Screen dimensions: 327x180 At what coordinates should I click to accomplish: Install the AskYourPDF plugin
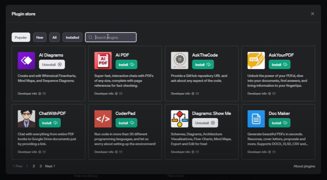coord(279,65)
